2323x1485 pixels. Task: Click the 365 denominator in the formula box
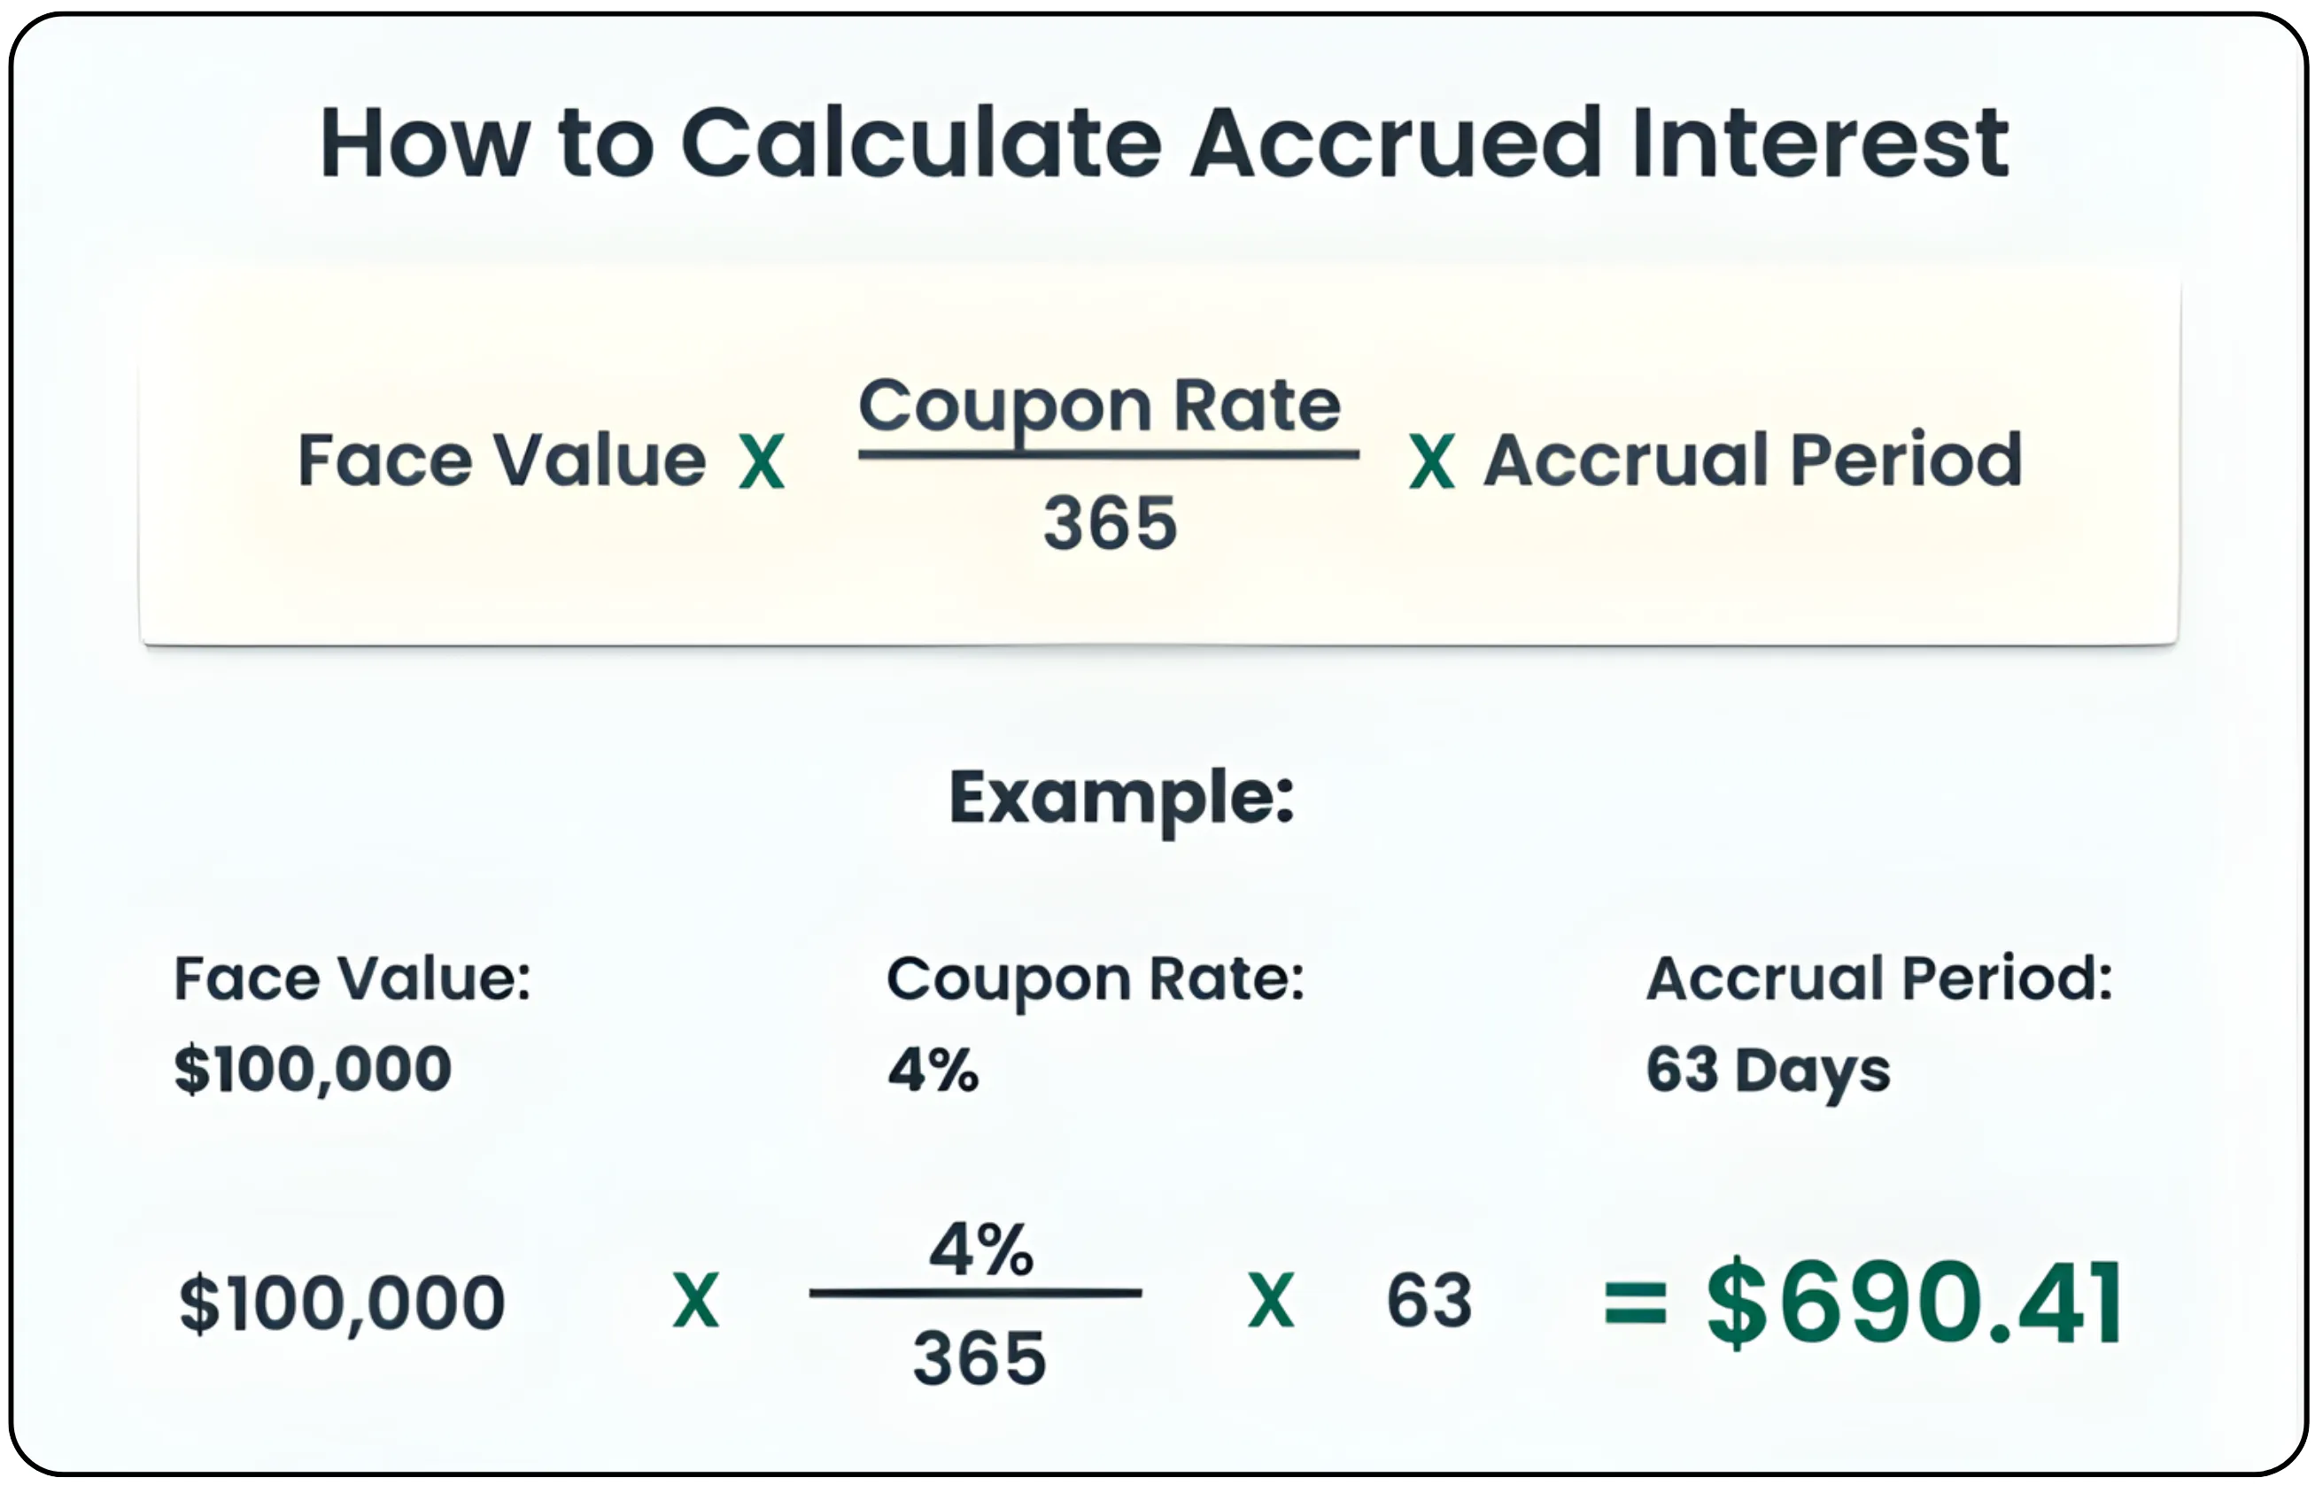pos(1110,523)
